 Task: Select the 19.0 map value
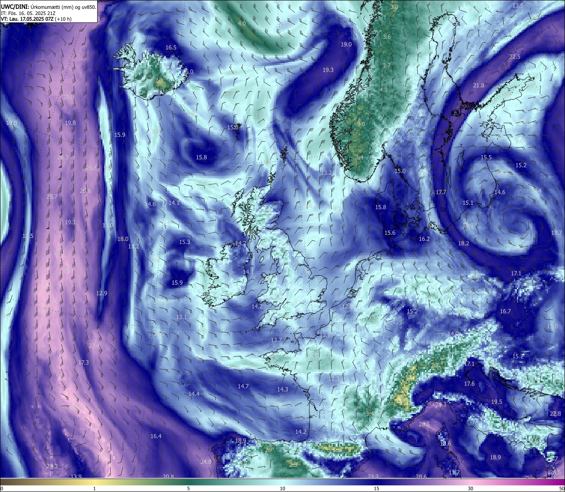coord(346,44)
